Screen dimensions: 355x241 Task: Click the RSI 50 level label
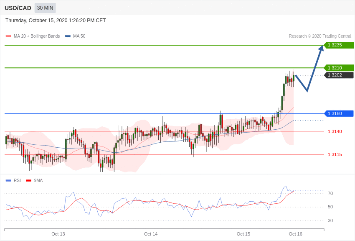click(330, 207)
